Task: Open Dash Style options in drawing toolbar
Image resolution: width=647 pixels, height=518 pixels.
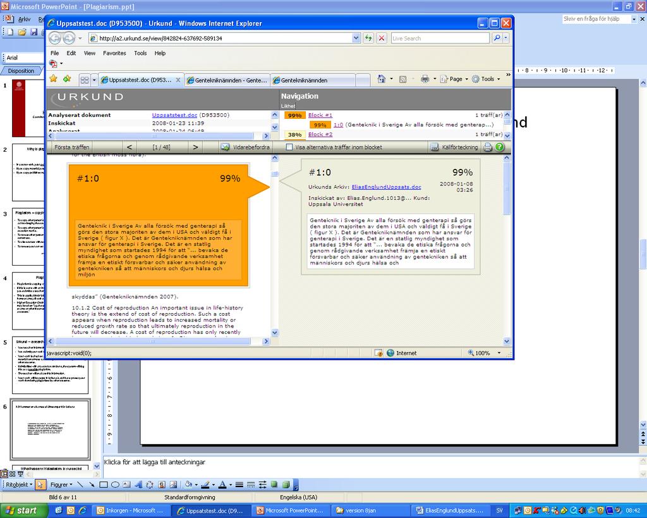Action: (250, 484)
